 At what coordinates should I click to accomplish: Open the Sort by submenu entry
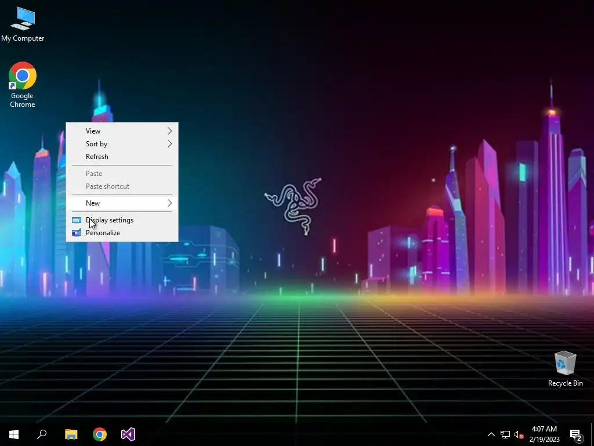coord(122,144)
